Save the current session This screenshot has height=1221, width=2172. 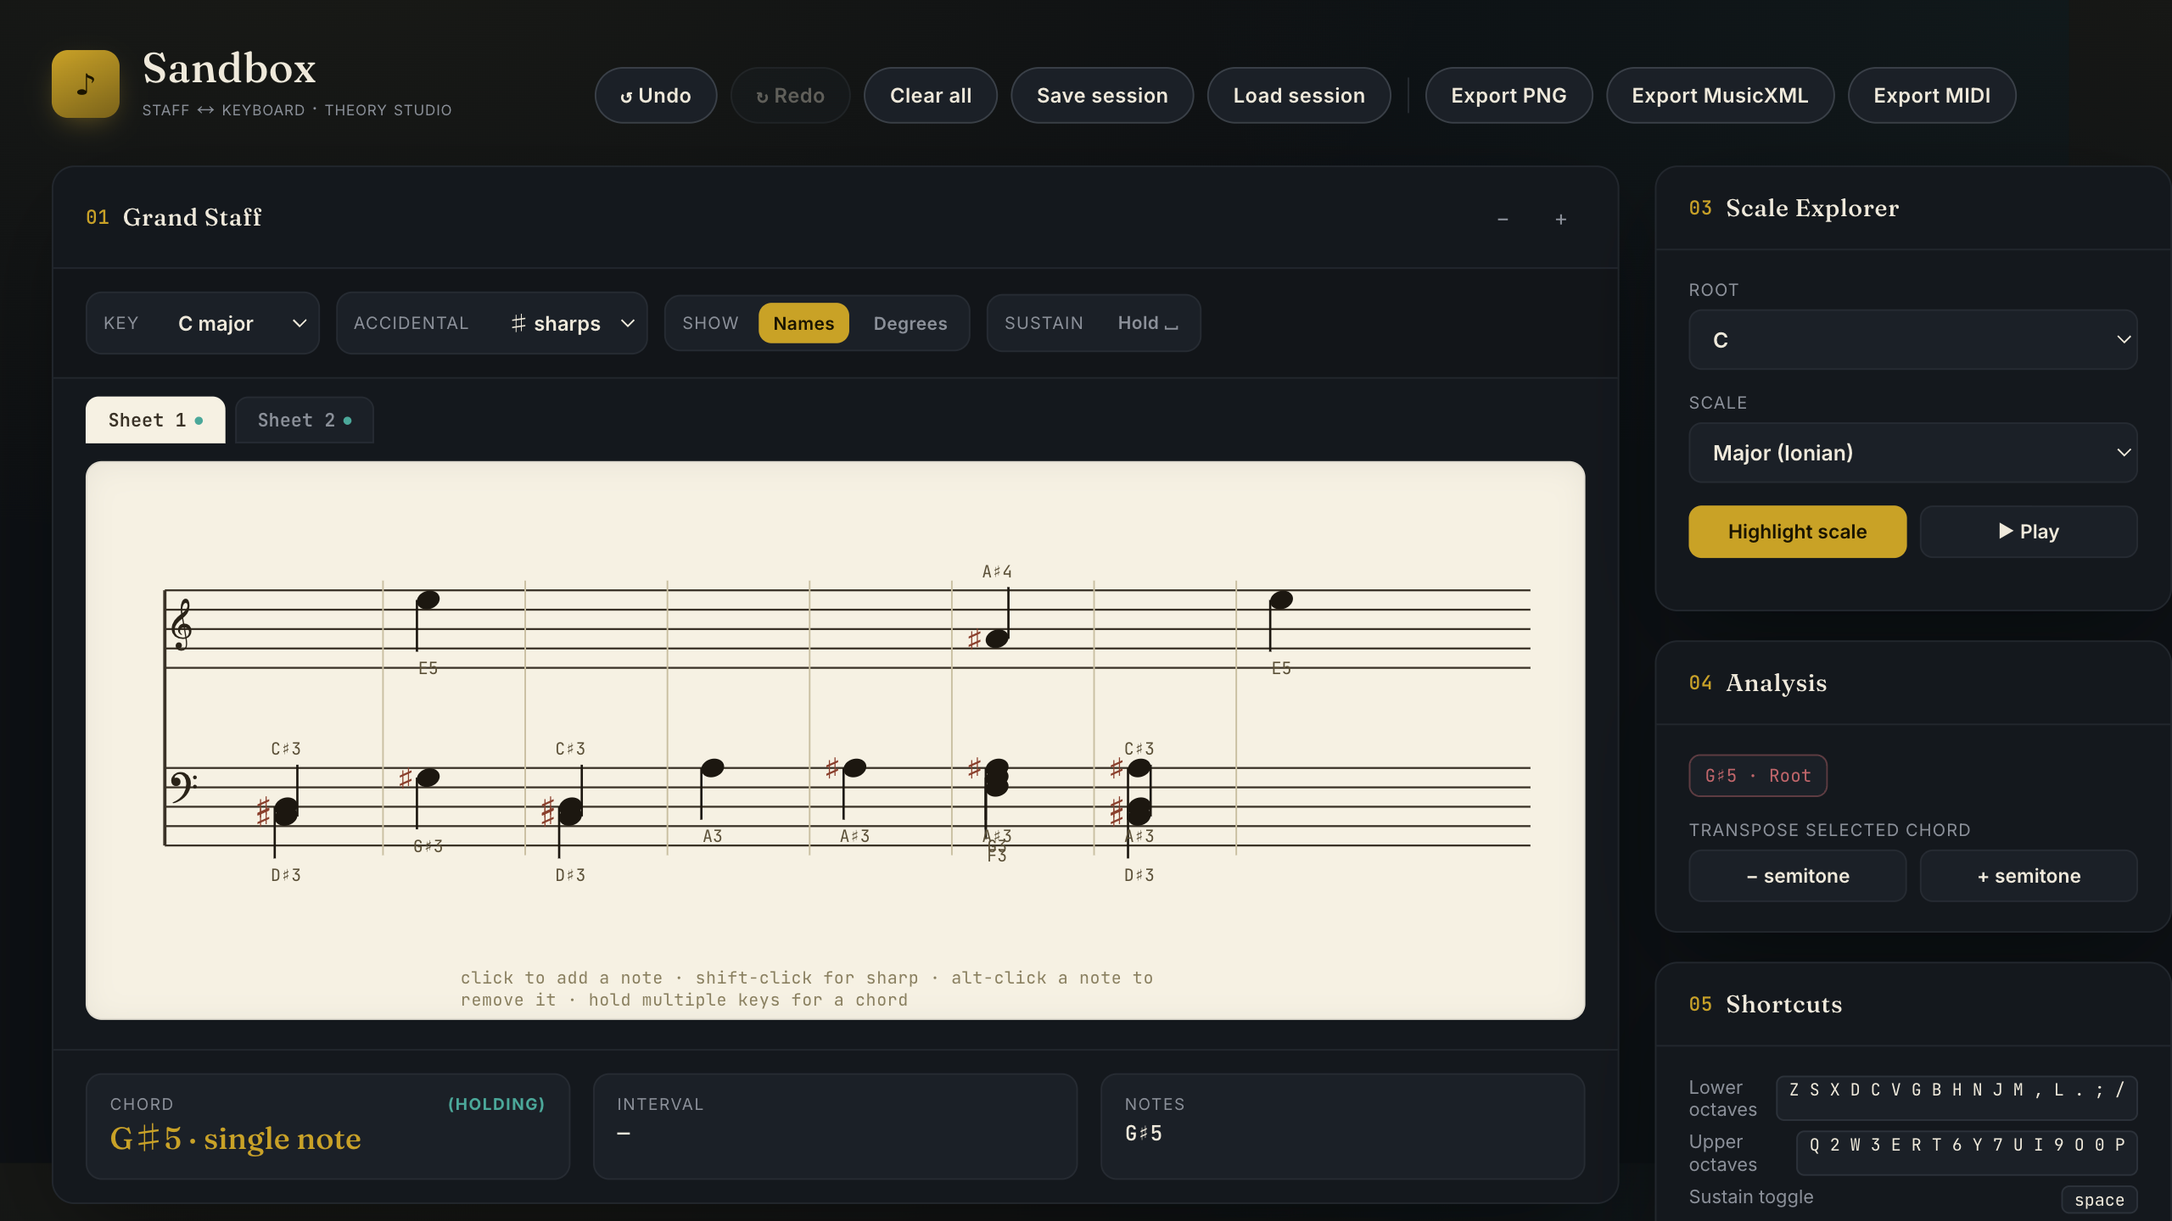[1102, 96]
